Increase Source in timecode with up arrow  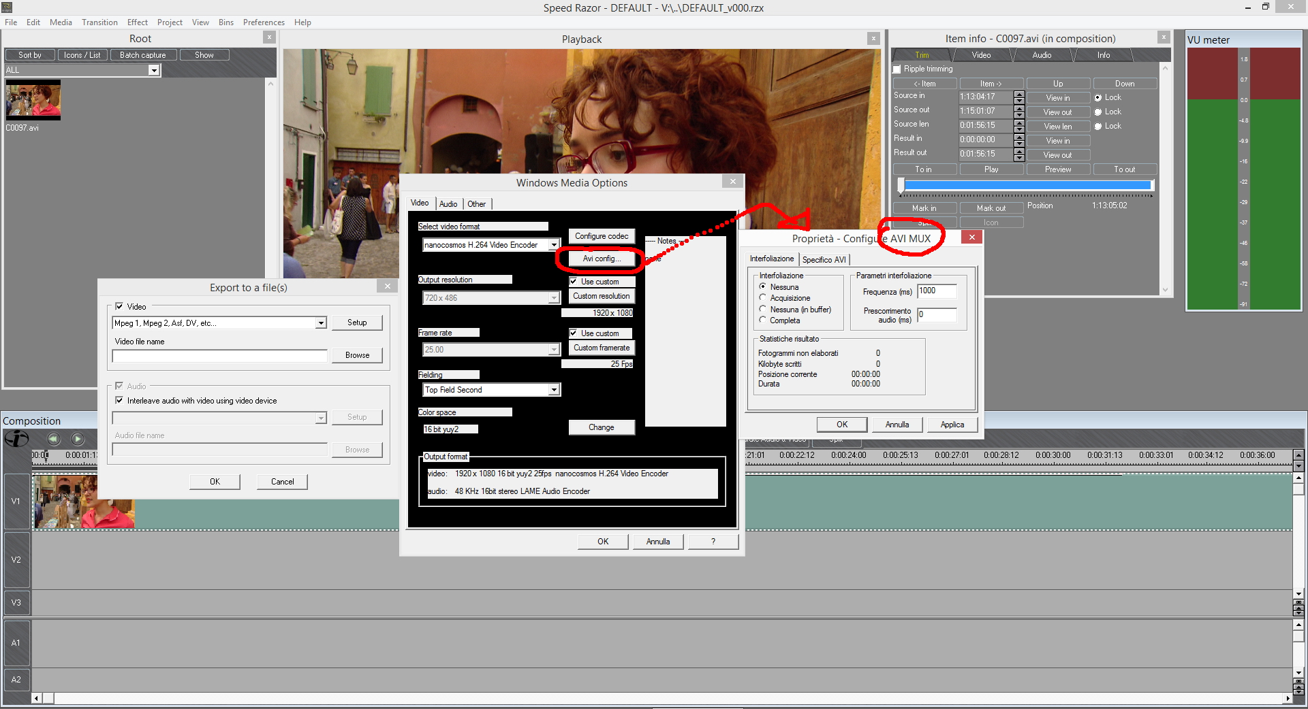(1019, 94)
